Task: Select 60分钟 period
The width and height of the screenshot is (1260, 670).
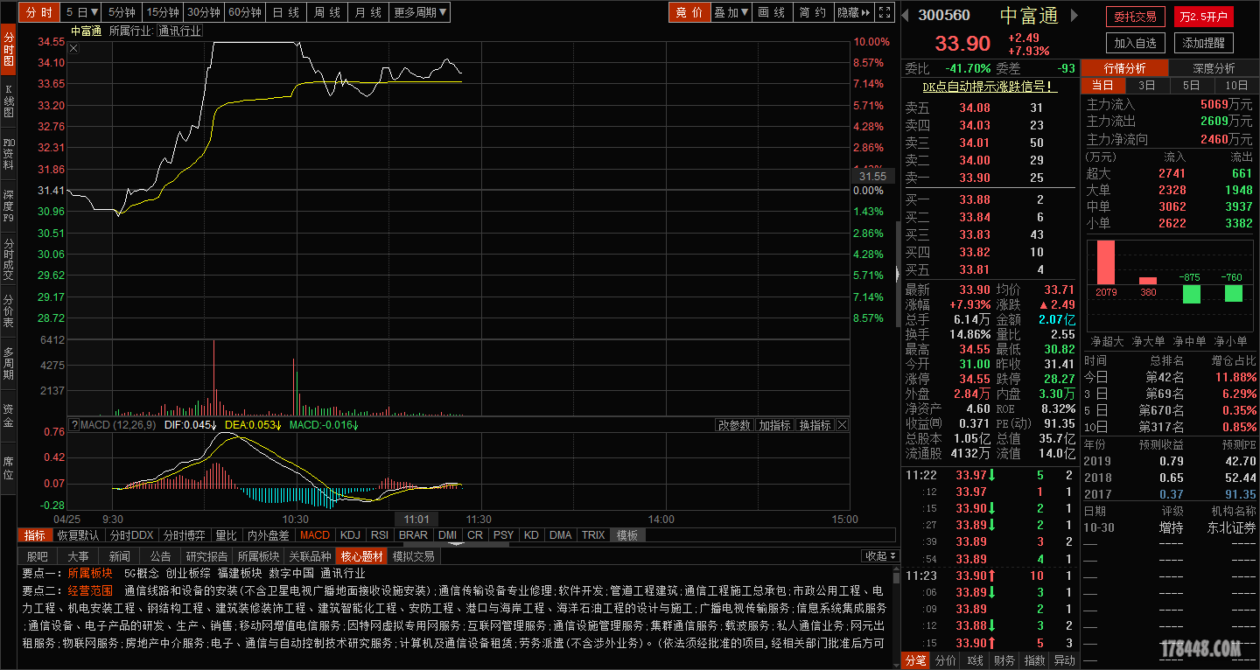Action: tap(245, 12)
